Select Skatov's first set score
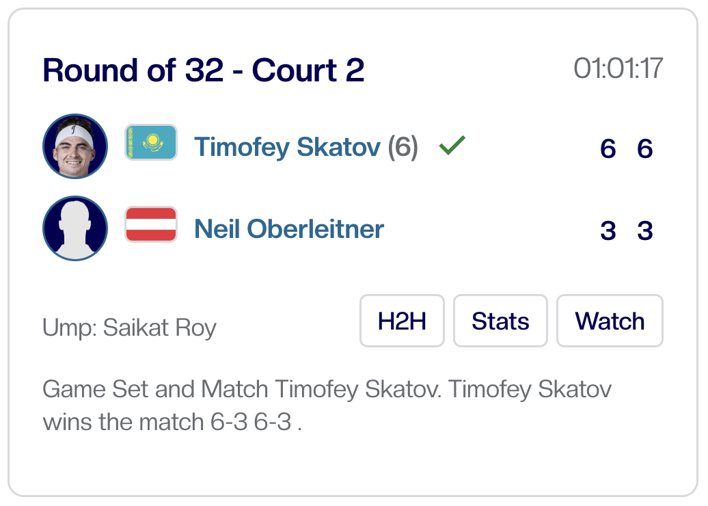Image resolution: width=708 pixels, height=506 pixels. tap(608, 148)
